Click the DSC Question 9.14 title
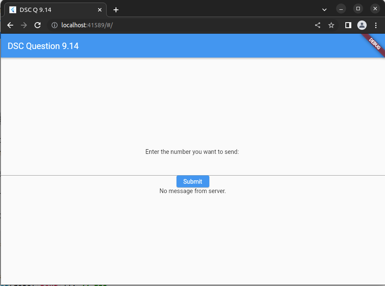 [x=43, y=46]
